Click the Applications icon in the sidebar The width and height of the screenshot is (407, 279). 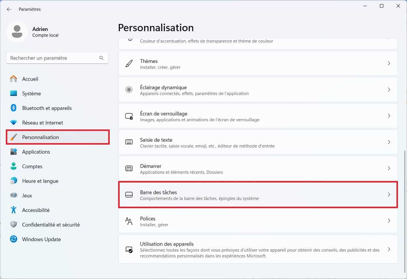point(13,152)
